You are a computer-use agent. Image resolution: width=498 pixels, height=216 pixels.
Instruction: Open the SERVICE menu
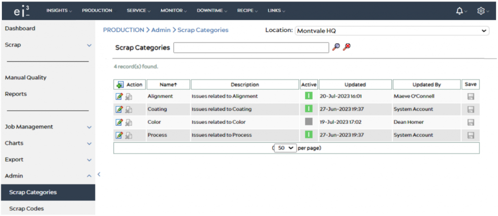pos(139,11)
